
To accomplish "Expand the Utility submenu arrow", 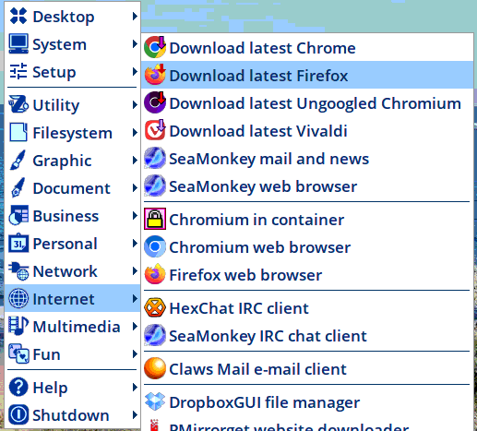I will [x=135, y=104].
